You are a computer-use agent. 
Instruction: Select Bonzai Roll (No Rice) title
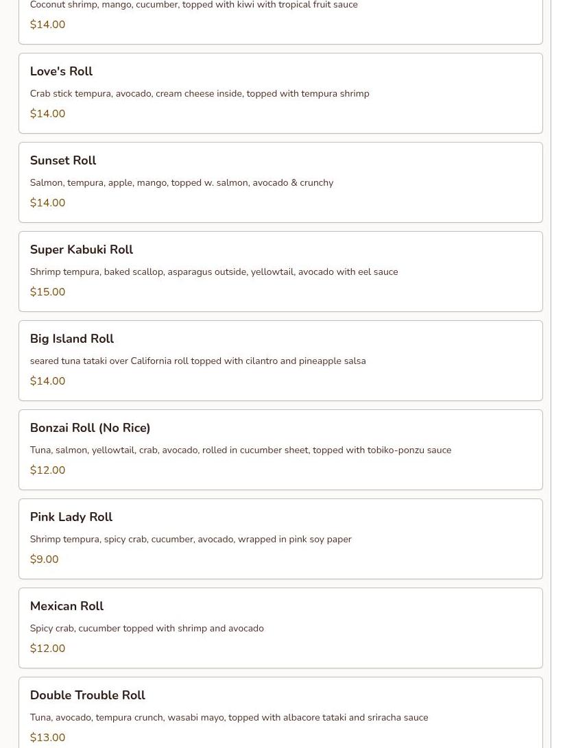pyautogui.click(x=90, y=428)
